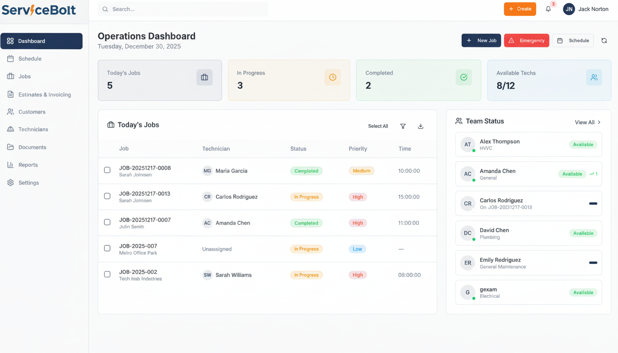Open the orange Create menu

[520, 9]
